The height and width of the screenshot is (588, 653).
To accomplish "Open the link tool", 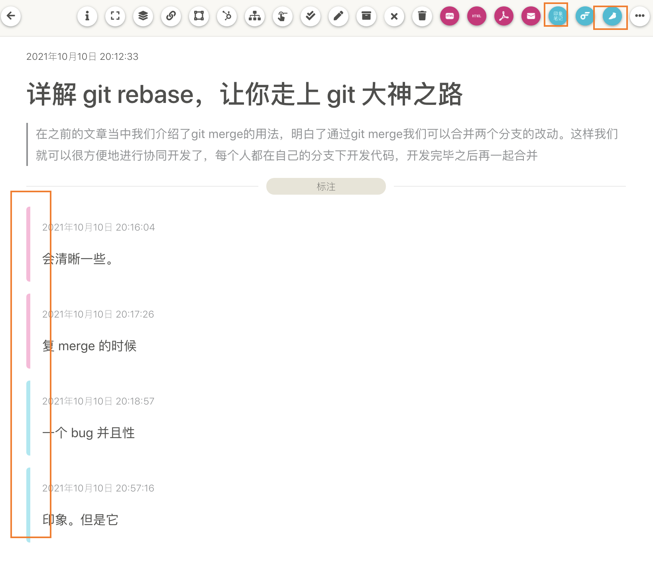I will click(171, 16).
